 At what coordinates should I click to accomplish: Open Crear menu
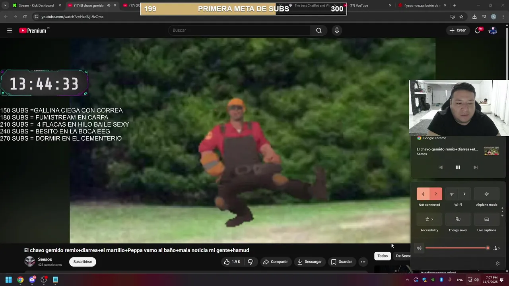457,31
